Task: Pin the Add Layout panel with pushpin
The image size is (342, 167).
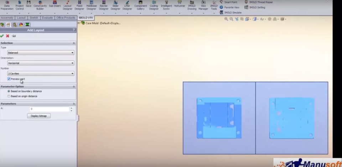Action: click(x=14, y=36)
